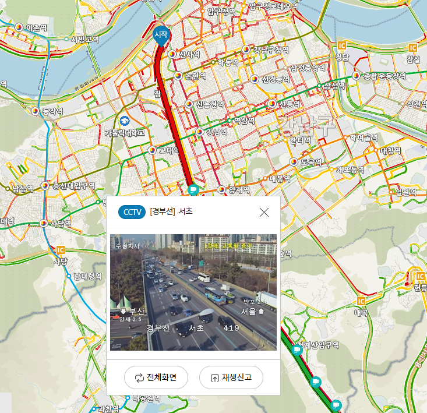Click the 사당역 subway station icon
The height and width of the screenshot is (413, 427).
click(x=44, y=224)
